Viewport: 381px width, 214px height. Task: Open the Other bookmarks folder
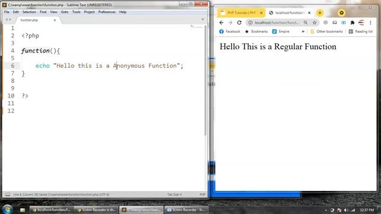326,32
